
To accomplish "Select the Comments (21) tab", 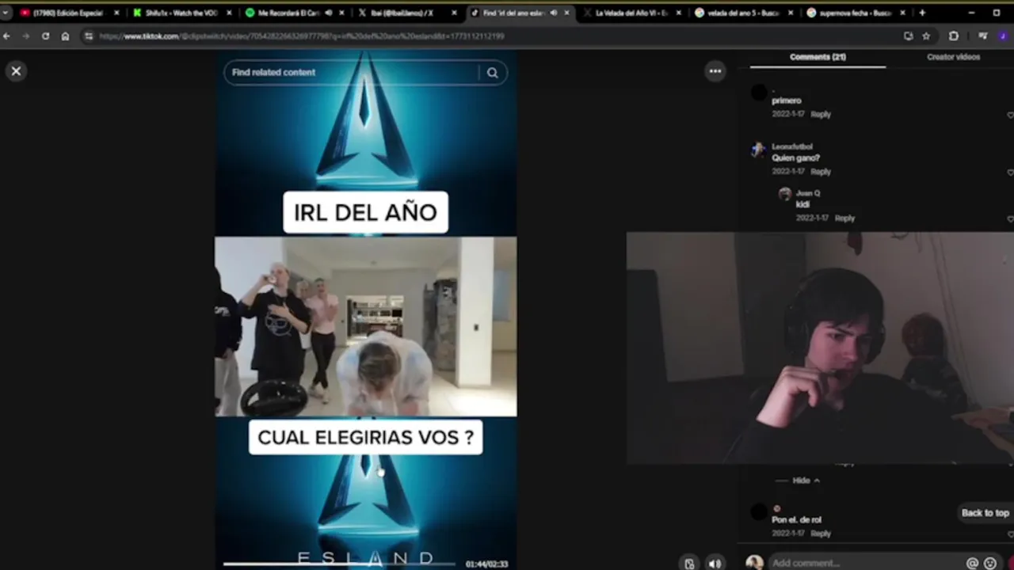I will [818, 57].
